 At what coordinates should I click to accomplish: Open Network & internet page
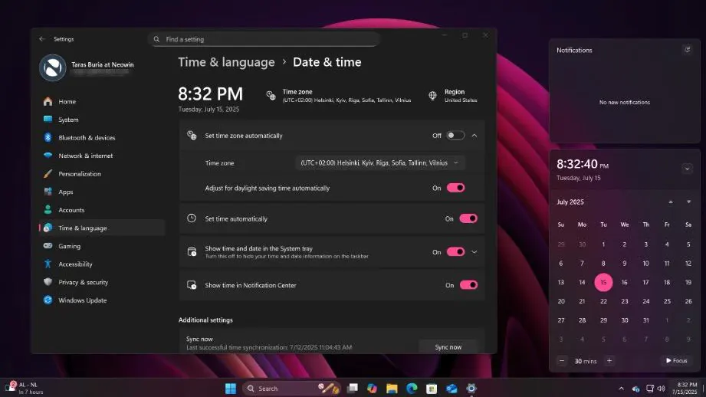[102, 156]
